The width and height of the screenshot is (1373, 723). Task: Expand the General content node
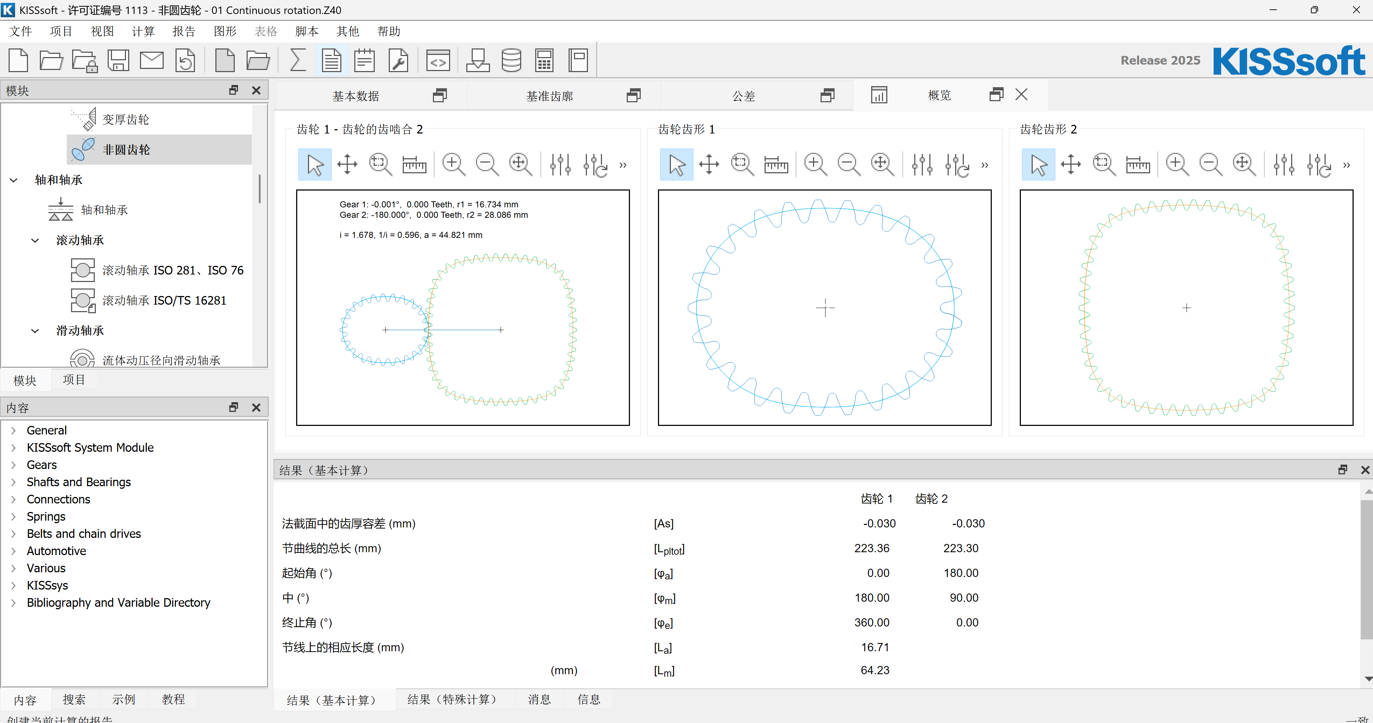[13, 431]
